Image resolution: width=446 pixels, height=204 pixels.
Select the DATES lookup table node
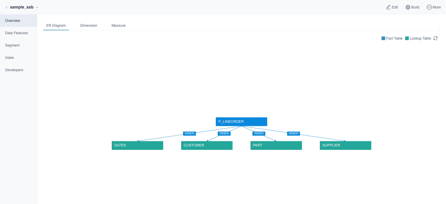click(x=137, y=145)
